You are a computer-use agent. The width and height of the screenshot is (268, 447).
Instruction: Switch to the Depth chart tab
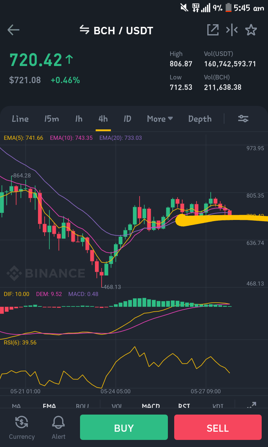tap(200, 119)
